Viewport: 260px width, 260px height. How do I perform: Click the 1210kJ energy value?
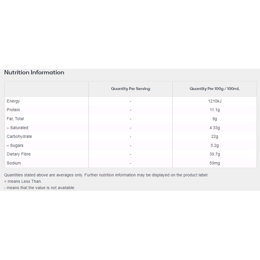click(215, 101)
